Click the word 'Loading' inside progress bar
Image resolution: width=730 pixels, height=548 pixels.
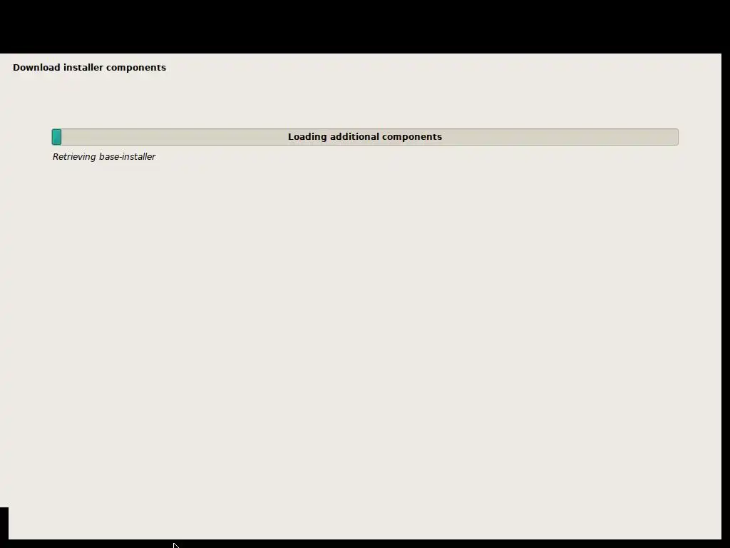coord(307,137)
